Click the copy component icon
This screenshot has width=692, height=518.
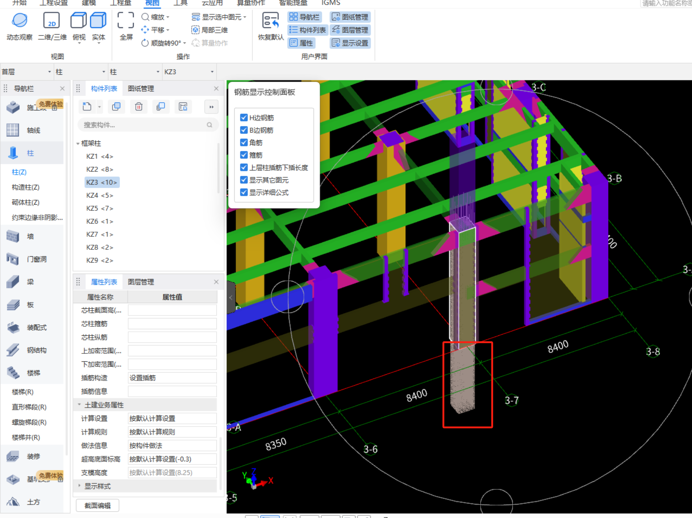click(116, 106)
